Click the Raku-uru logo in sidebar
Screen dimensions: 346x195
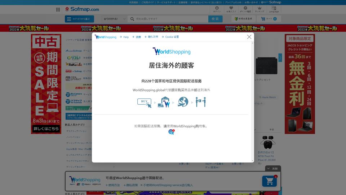pyautogui.click(x=74, y=64)
